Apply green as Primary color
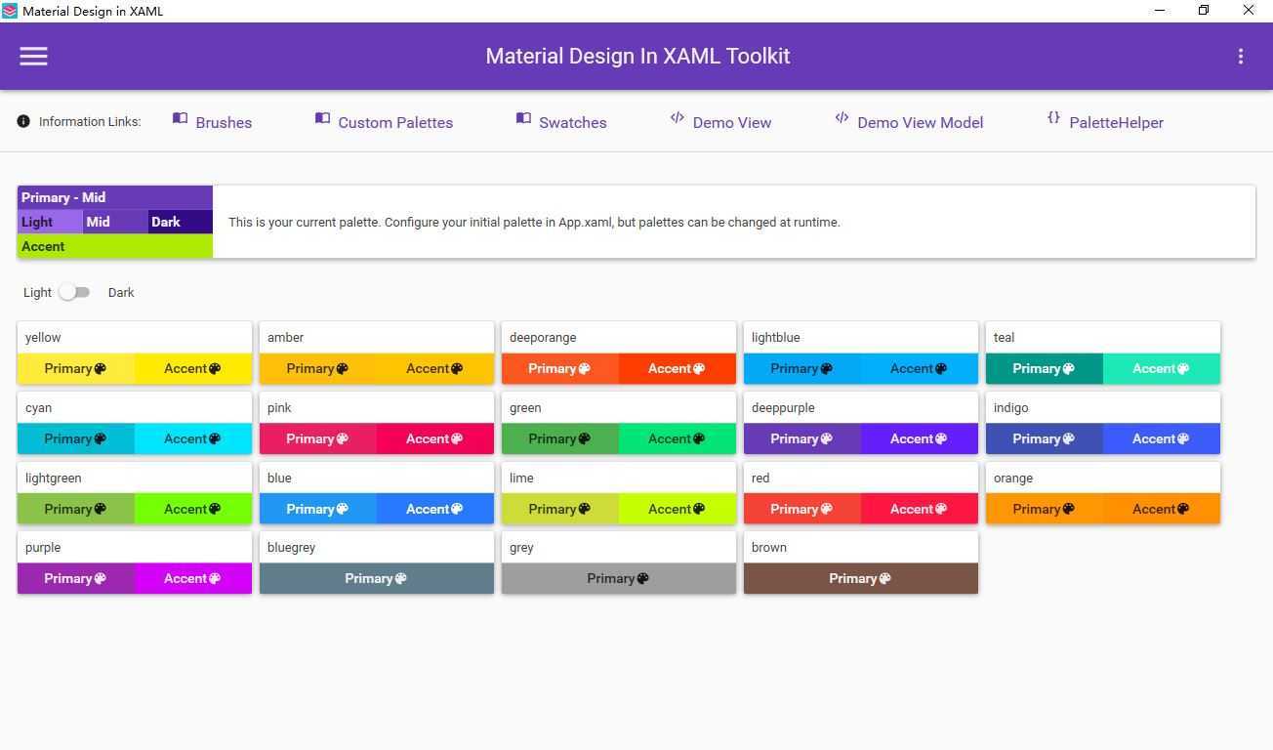Viewport: 1273px width, 750px height. point(560,438)
